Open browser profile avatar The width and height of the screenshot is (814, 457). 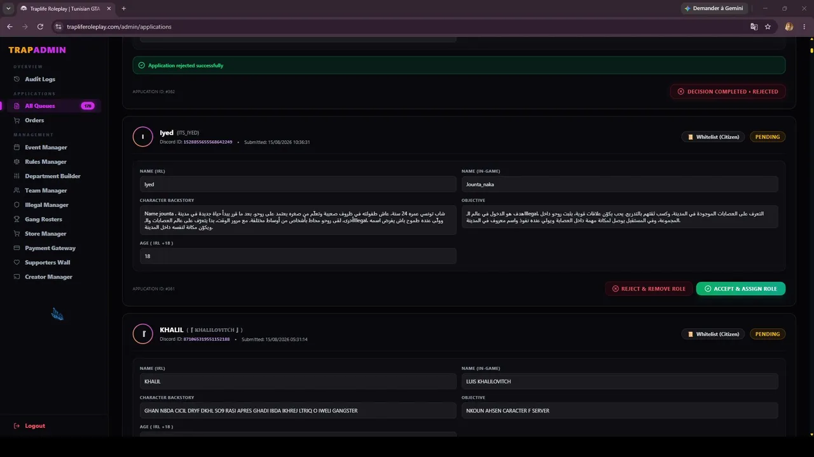point(789,27)
